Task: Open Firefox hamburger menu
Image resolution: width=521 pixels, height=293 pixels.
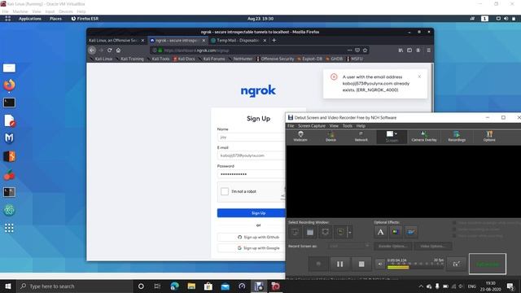Action: pos(429,50)
